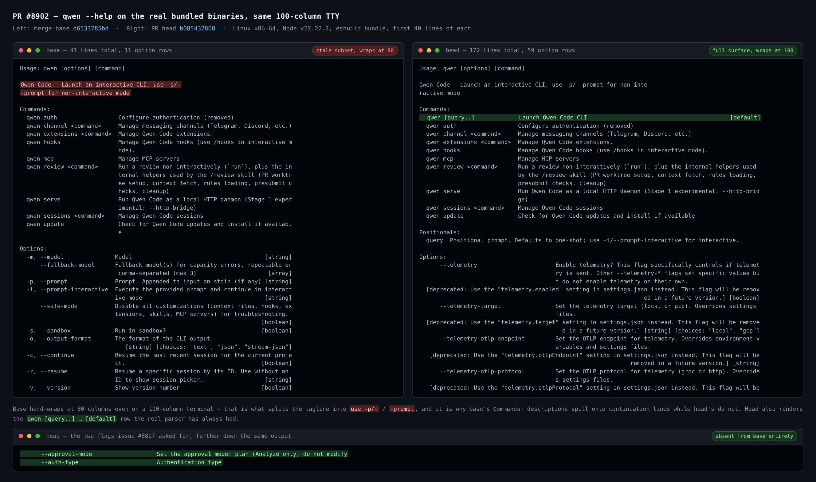Open the PR head commit link b085432868

[x=197, y=28]
